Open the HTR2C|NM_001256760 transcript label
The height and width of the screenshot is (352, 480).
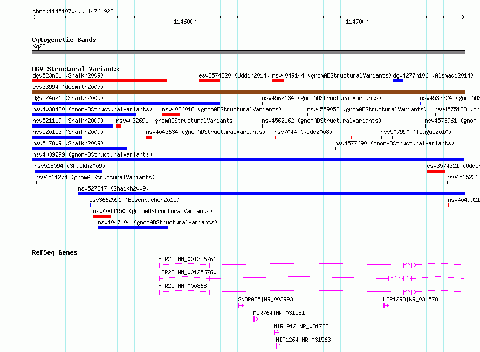187,272
